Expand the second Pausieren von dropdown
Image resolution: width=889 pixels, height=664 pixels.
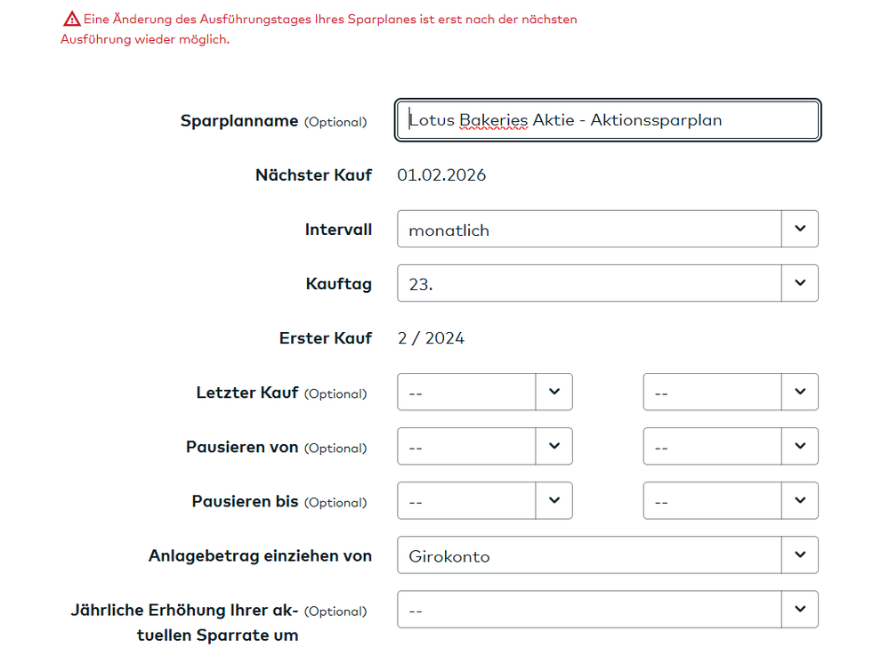pyautogui.click(x=730, y=446)
